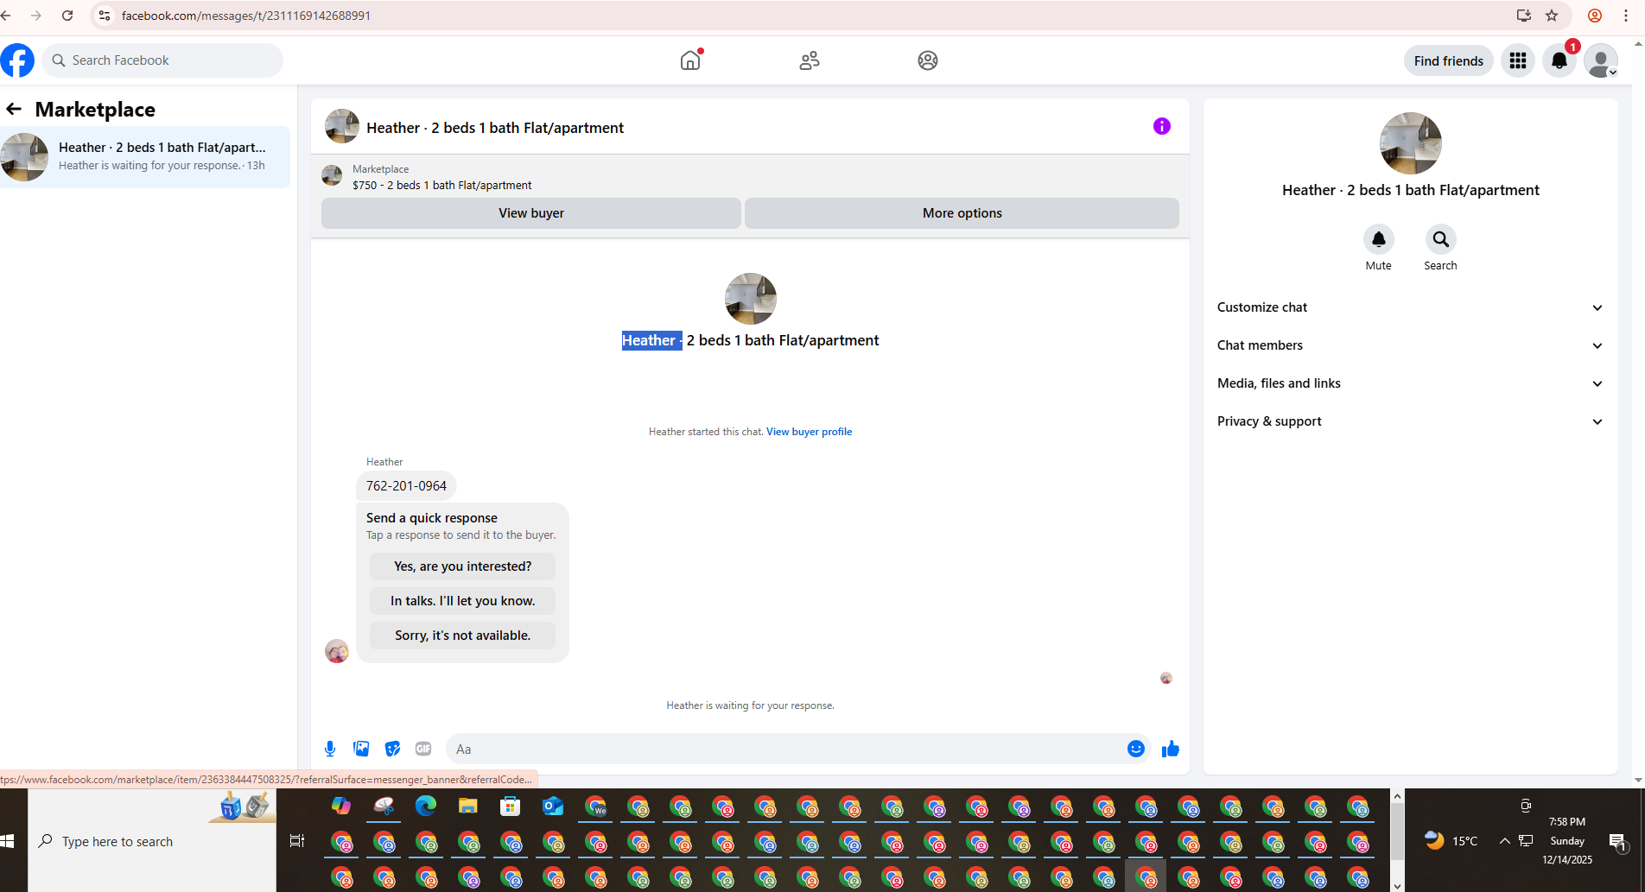Screen dimensions: 1645x892
Task: Click the Aa message input field
Action: coord(784,749)
